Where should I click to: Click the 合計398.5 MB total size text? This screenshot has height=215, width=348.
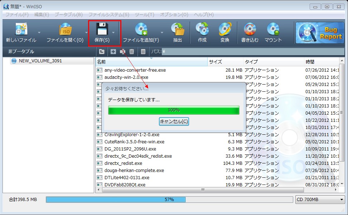(x=23, y=200)
